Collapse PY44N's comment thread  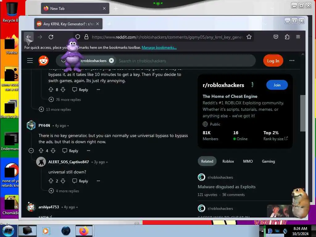click(31, 151)
